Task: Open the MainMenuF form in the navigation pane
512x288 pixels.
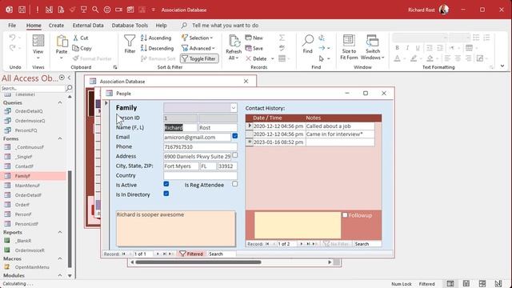Action: click(27, 186)
